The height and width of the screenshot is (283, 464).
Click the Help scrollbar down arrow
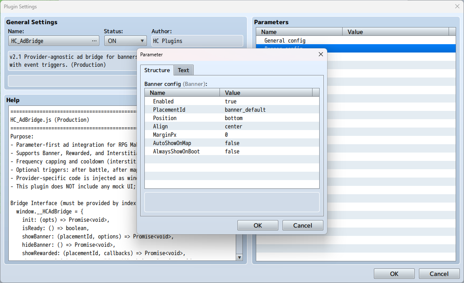240,258
